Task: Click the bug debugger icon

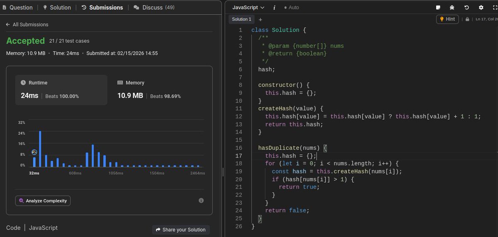Action: (x=452, y=7)
